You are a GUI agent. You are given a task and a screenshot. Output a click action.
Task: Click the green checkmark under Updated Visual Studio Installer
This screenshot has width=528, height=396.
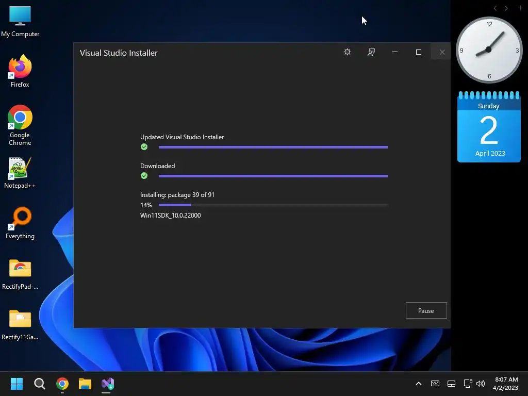(x=144, y=147)
